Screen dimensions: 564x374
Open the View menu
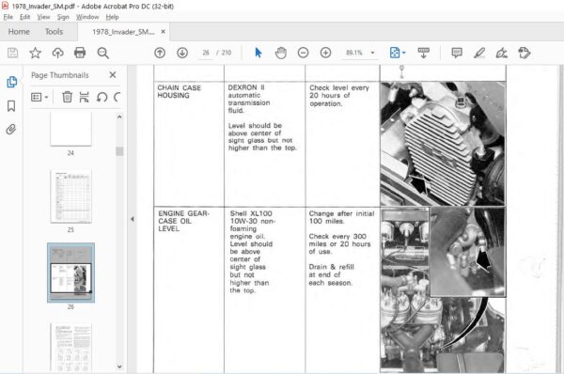click(43, 17)
